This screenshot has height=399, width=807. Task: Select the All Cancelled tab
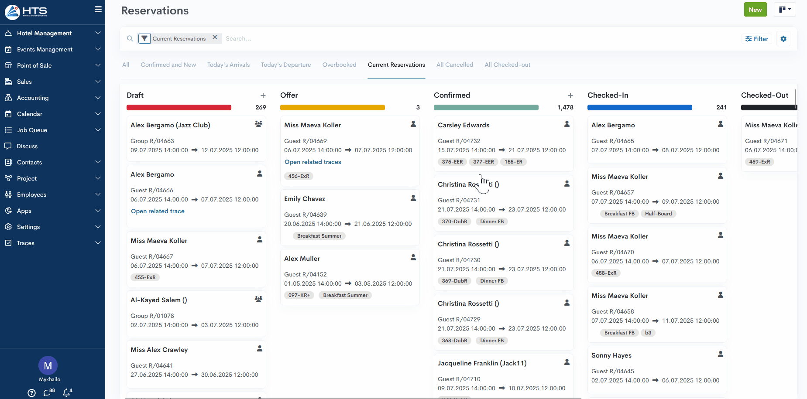click(454, 65)
